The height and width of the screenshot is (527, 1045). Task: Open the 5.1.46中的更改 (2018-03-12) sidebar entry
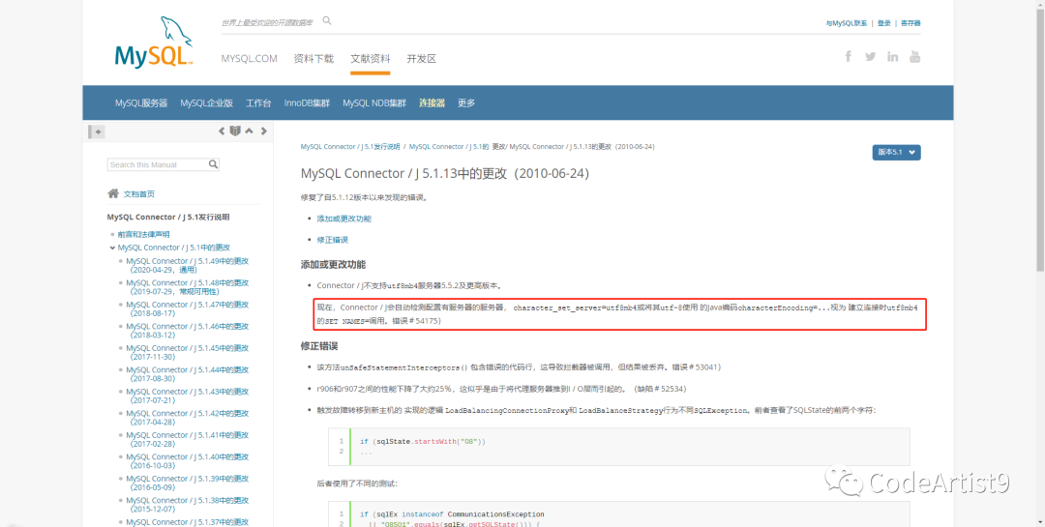pyautogui.click(x=188, y=331)
